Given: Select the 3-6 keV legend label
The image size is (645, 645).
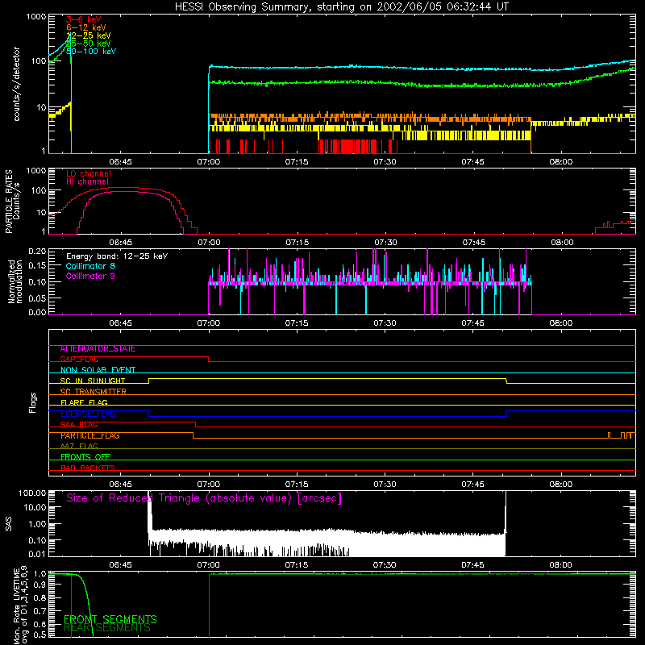Looking at the screenshot, I should [x=84, y=19].
